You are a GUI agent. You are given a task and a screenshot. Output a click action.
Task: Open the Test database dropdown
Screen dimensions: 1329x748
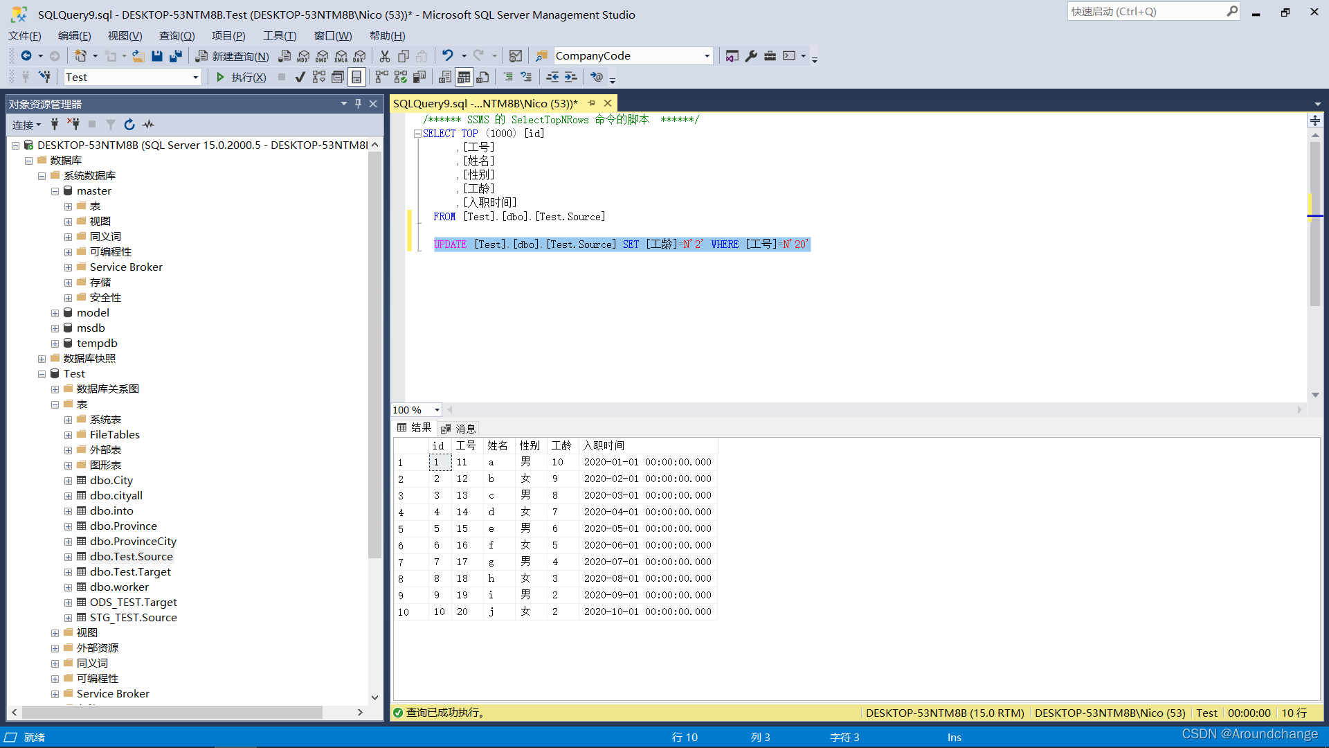coord(196,78)
